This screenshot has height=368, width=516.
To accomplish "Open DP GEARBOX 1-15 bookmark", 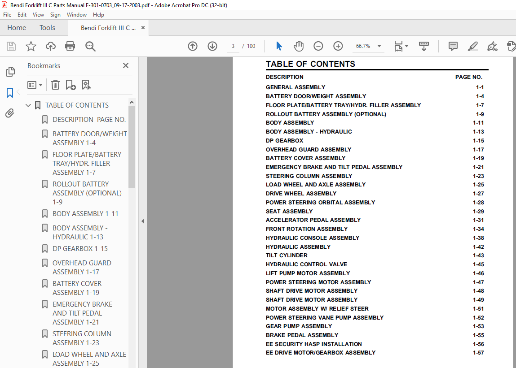I will [80, 249].
